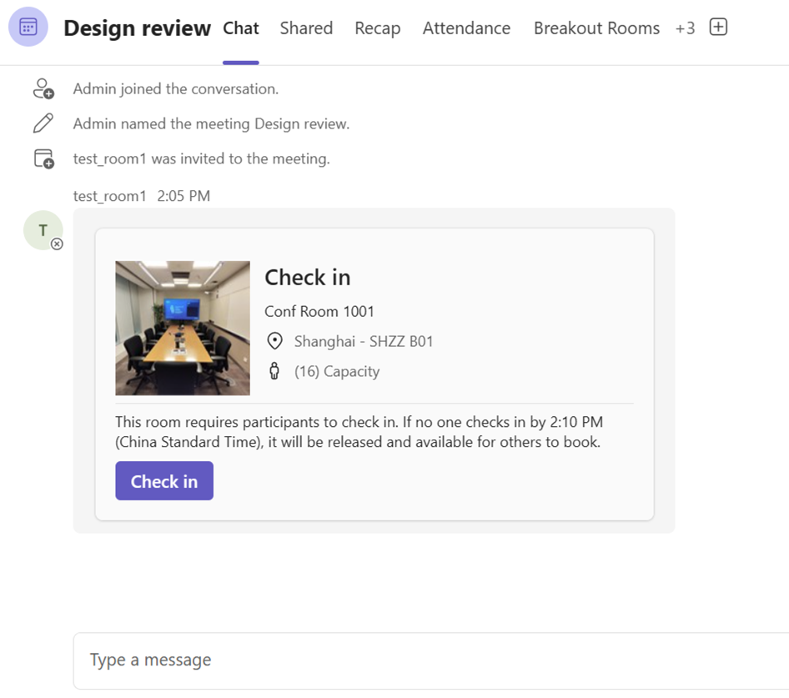The image size is (789, 698).
Task: Click test_room1 was invited to the meeting message
Action: tap(201, 159)
